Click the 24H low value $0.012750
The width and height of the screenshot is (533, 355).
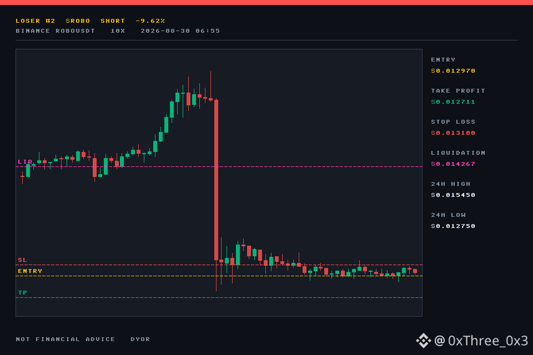(453, 226)
